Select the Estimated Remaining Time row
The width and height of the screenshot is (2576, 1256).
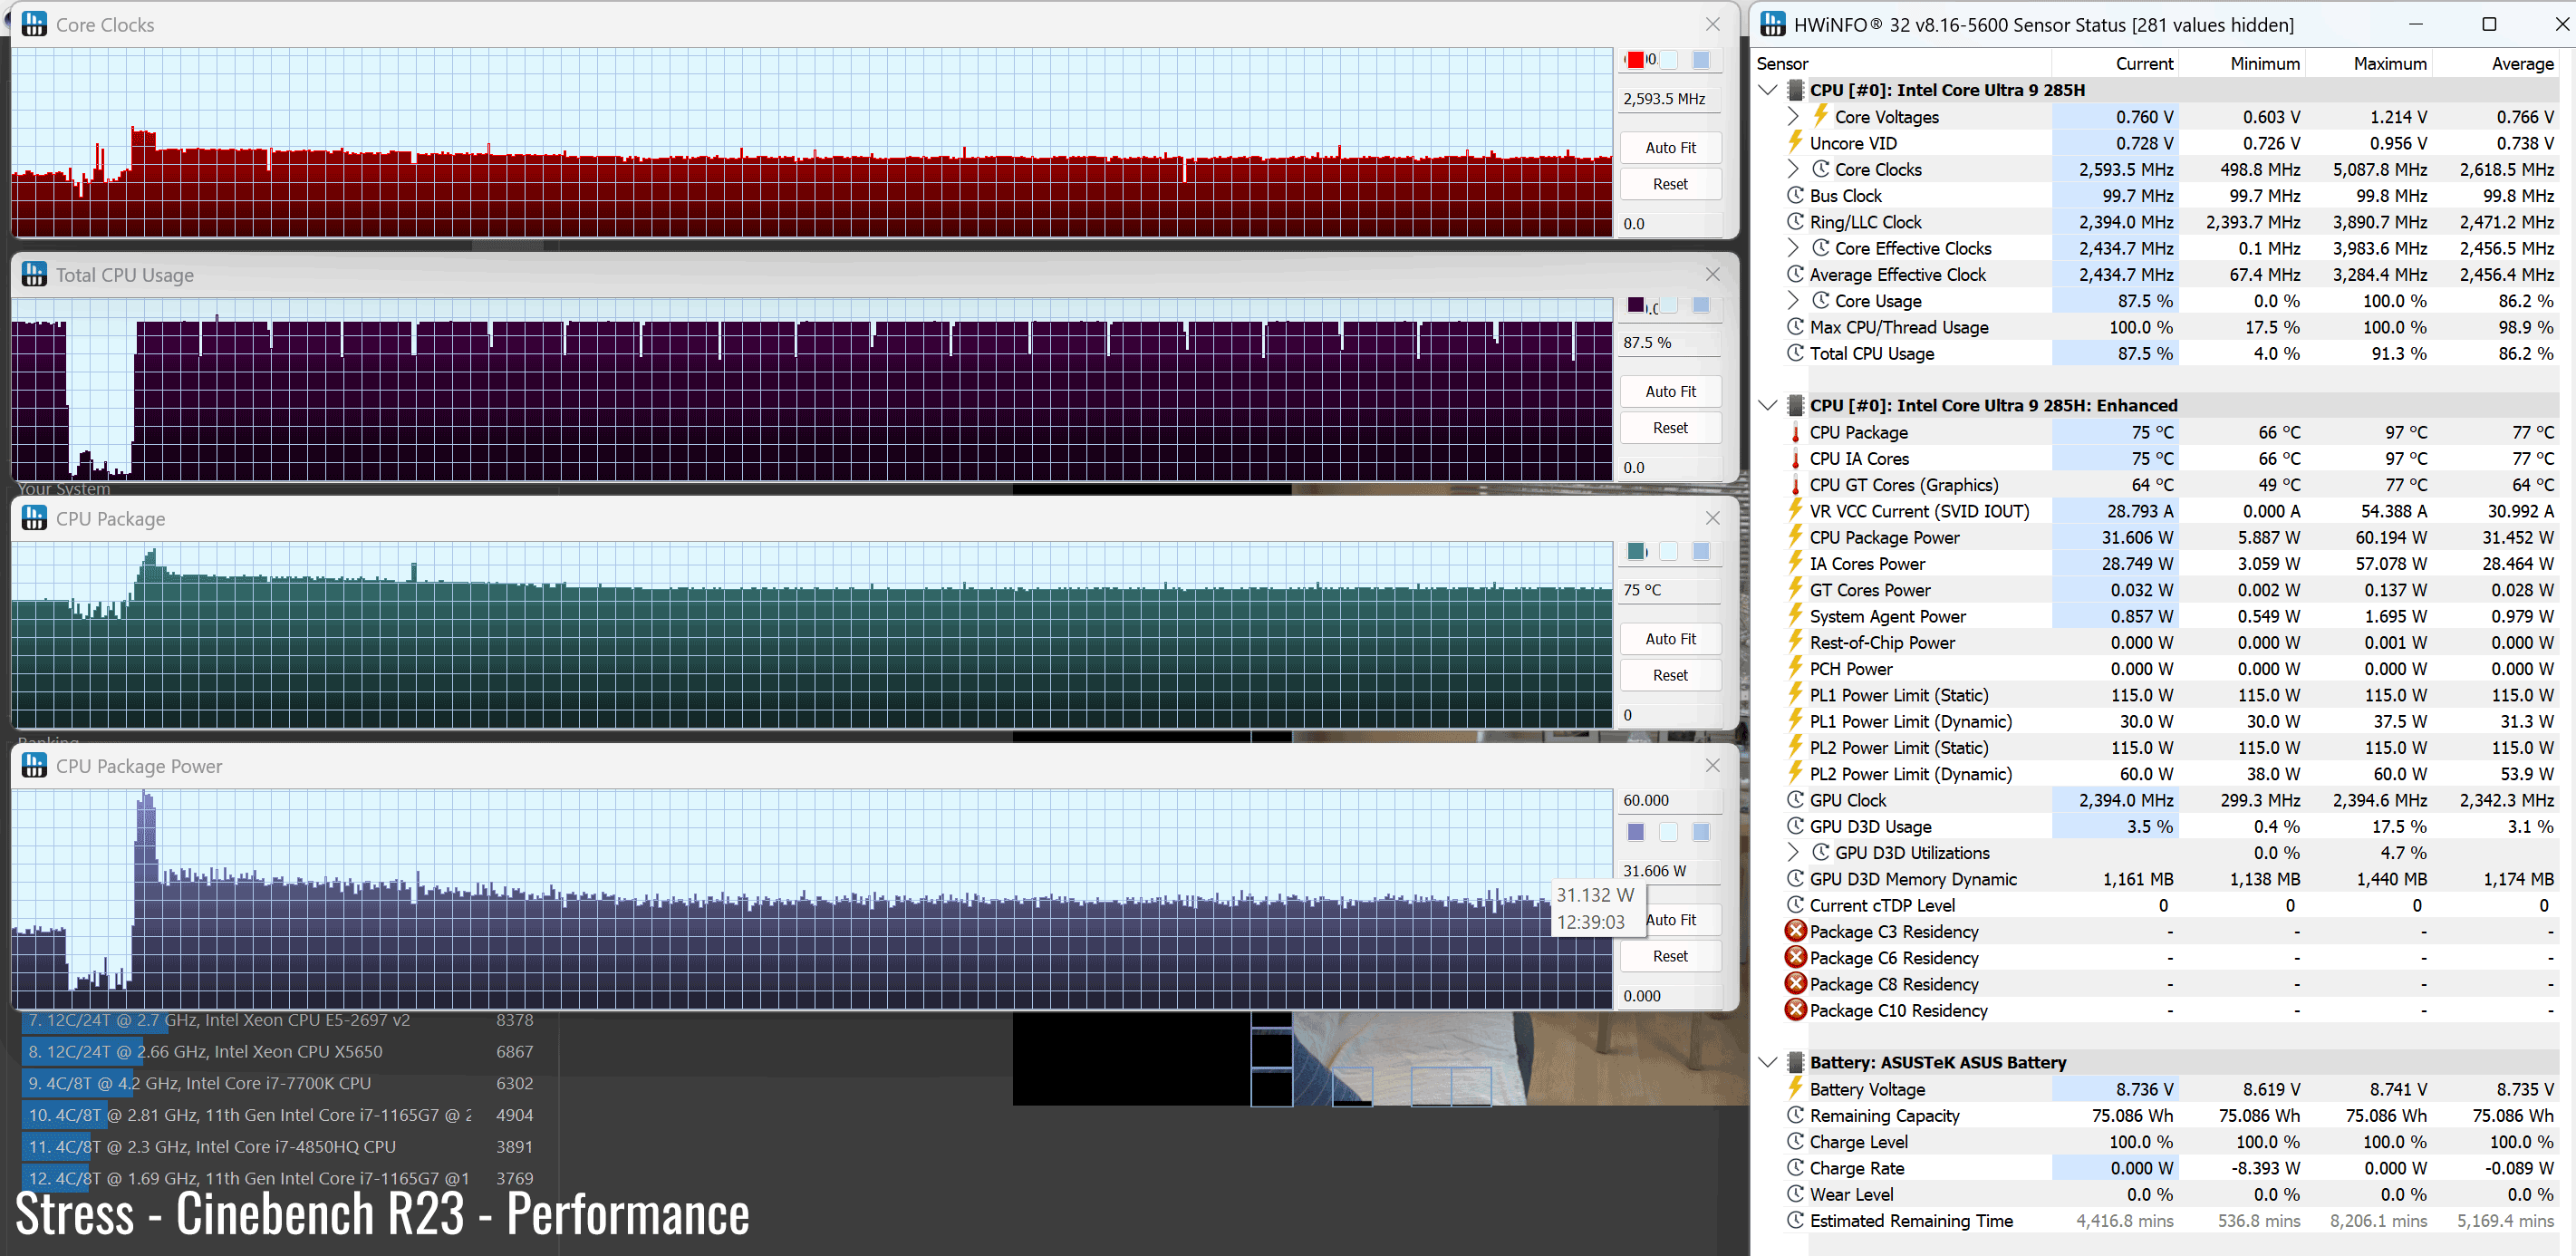[x=2158, y=1220]
